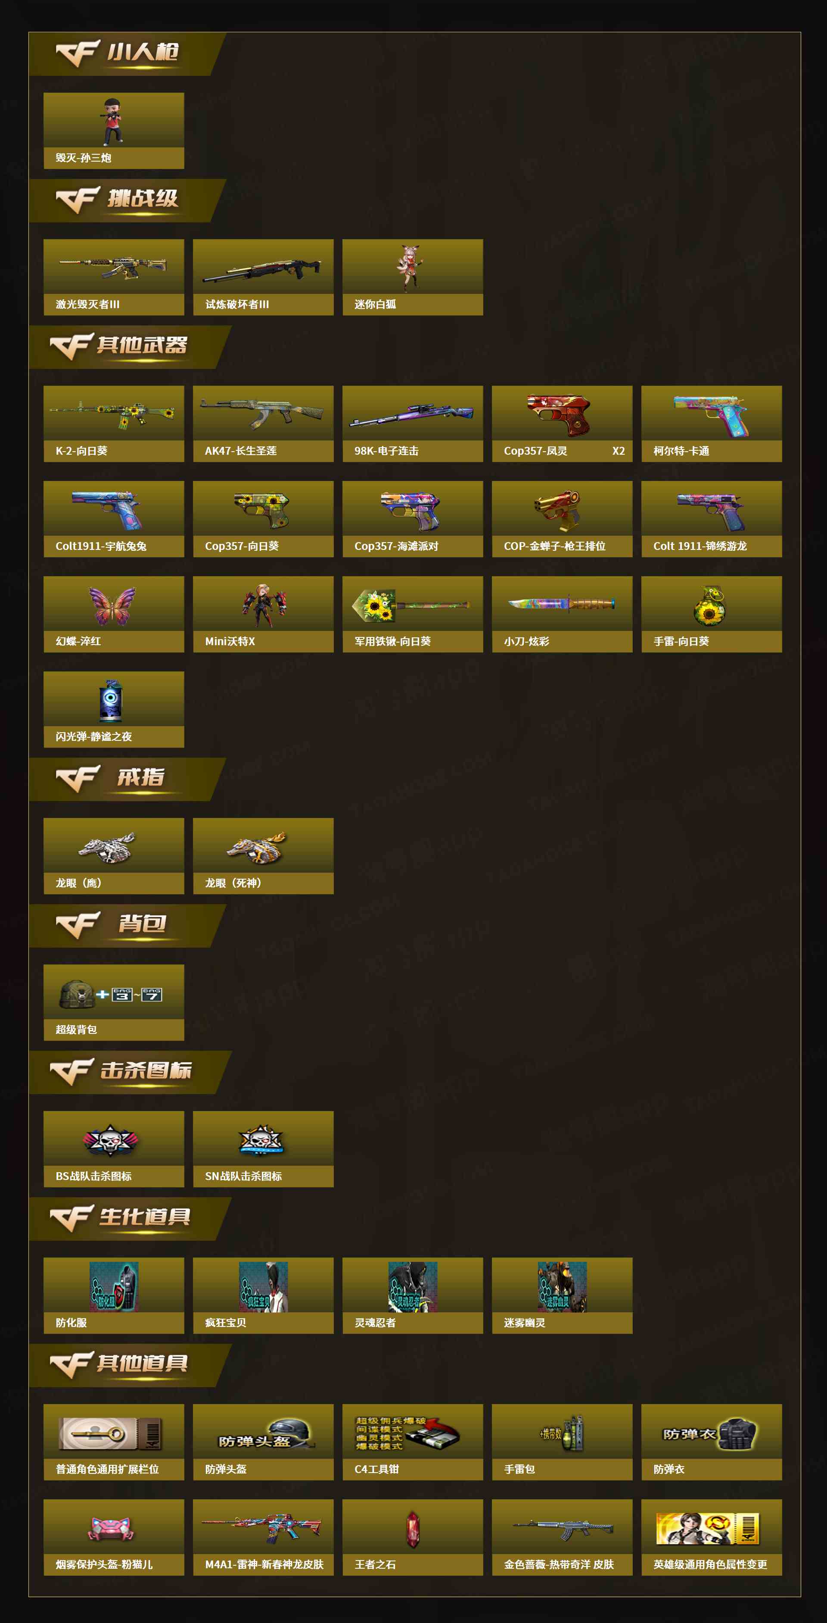This screenshot has width=827, height=1623.
Task: Open the Cop357-凤灵 X2 pistol item
Action: (x=562, y=423)
